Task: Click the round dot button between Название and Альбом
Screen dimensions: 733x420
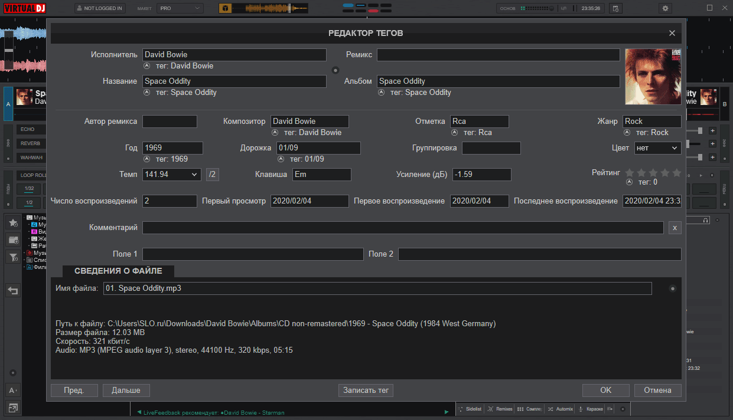Action: [x=335, y=70]
